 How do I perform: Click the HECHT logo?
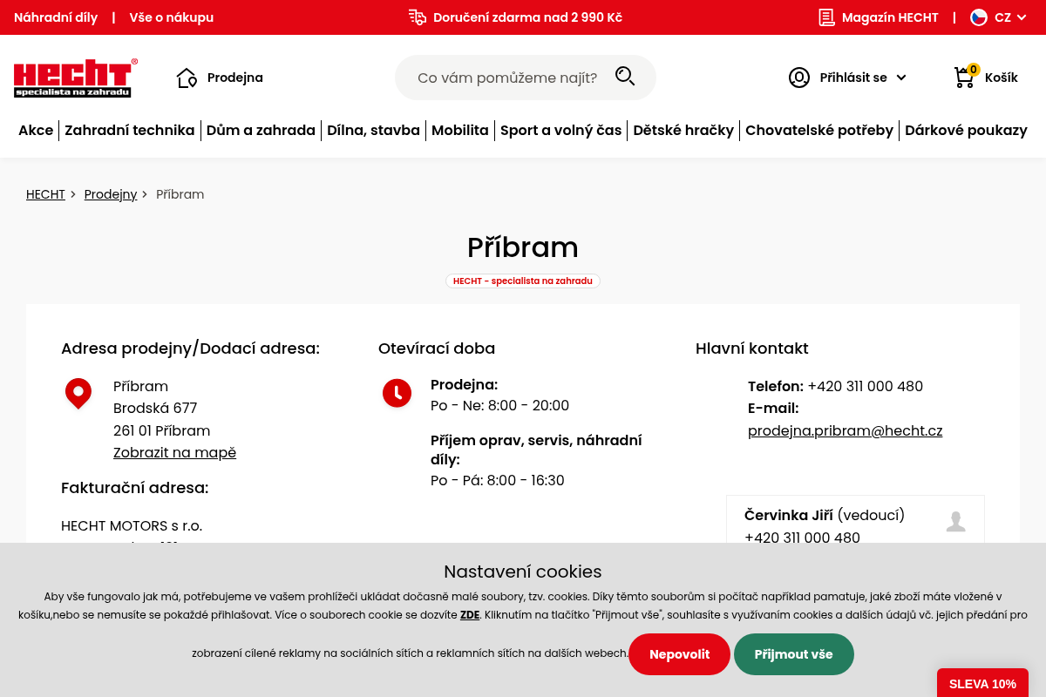click(76, 78)
